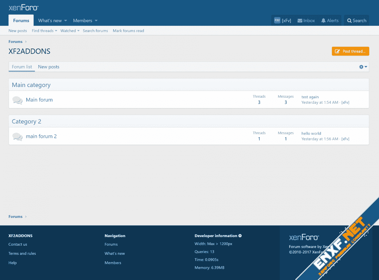Screen dimensions: 379x280
Task: Expand the What's new dropdown arrow
Action: tap(66, 21)
